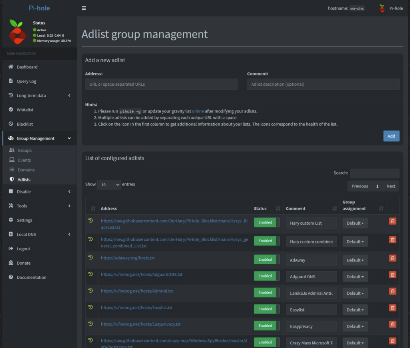Show health info icon for Harys_BlackList.txt

(x=90, y=220)
